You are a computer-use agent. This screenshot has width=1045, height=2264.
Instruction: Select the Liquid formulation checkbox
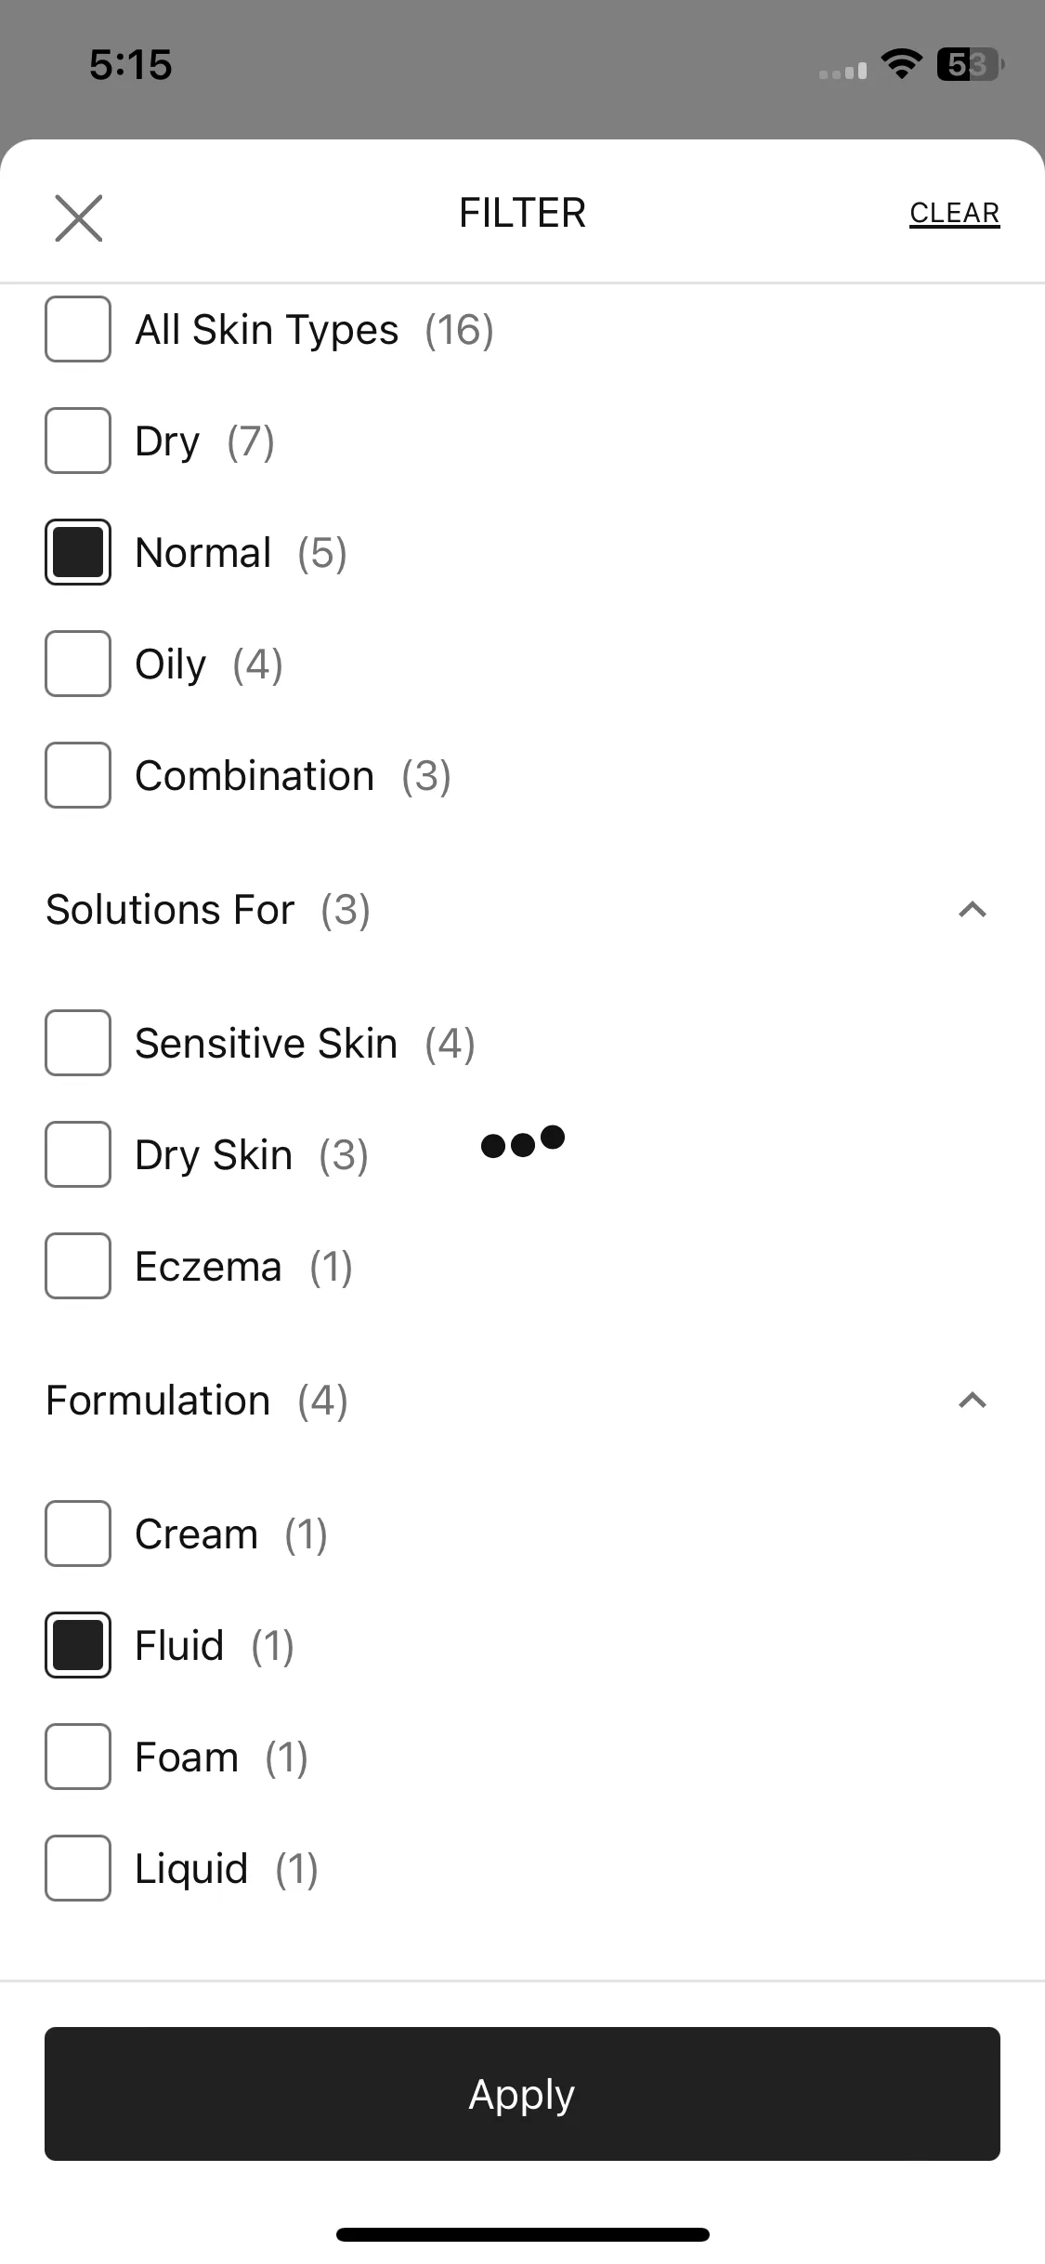tap(78, 1868)
